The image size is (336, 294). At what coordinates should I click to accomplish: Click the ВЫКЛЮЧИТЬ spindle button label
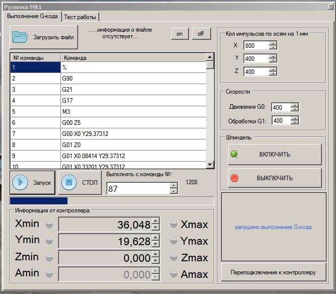tap(275, 178)
